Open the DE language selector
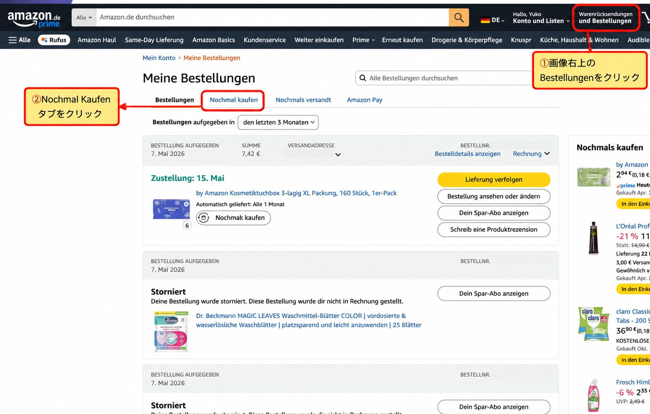The image size is (650, 414). click(x=493, y=20)
